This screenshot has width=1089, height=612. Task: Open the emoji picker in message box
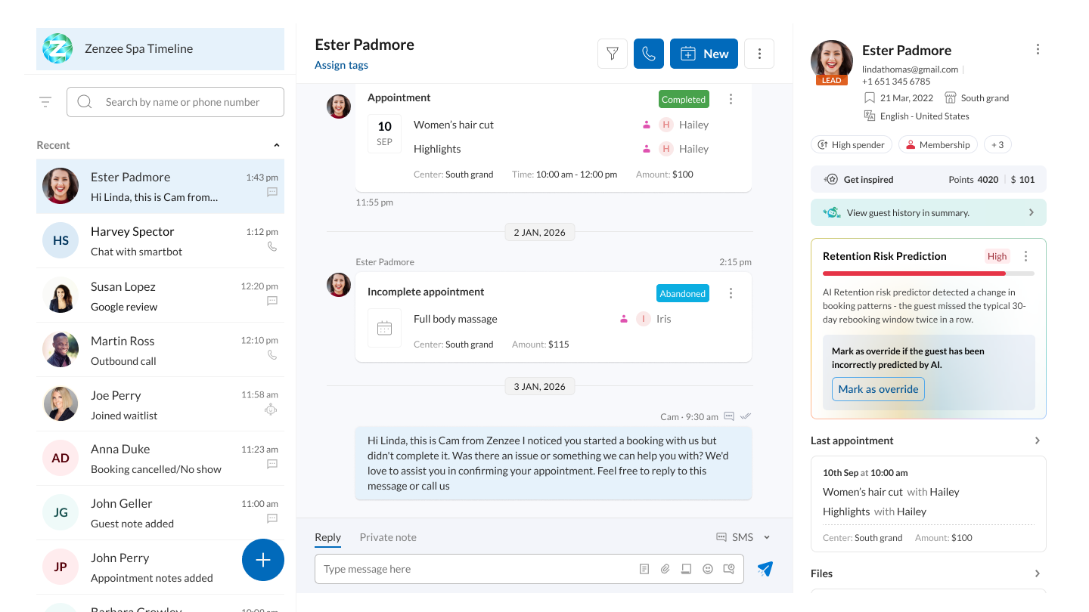tap(708, 569)
